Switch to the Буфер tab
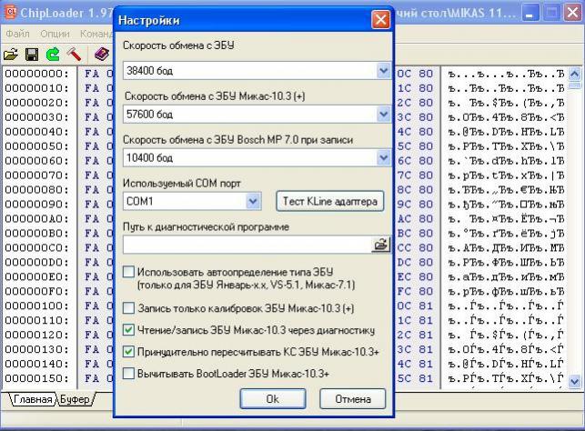The width and height of the screenshot is (585, 431). (x=75, y=399)
